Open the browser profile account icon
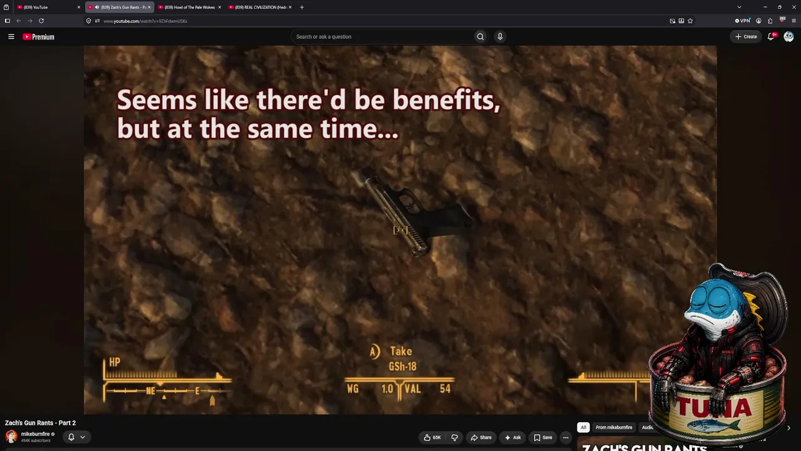801x451 pixels. pyautogui.click(x=758, y=21)
